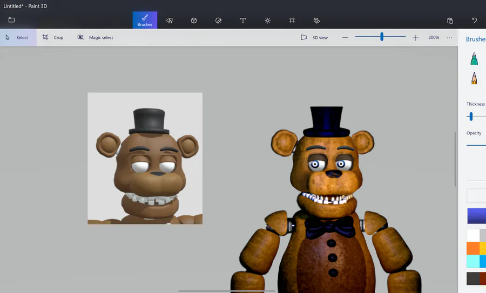Click the 200% zoom value
Viewport: 486px width, 293px height.
pyautogui.click(x=434, y=37)
